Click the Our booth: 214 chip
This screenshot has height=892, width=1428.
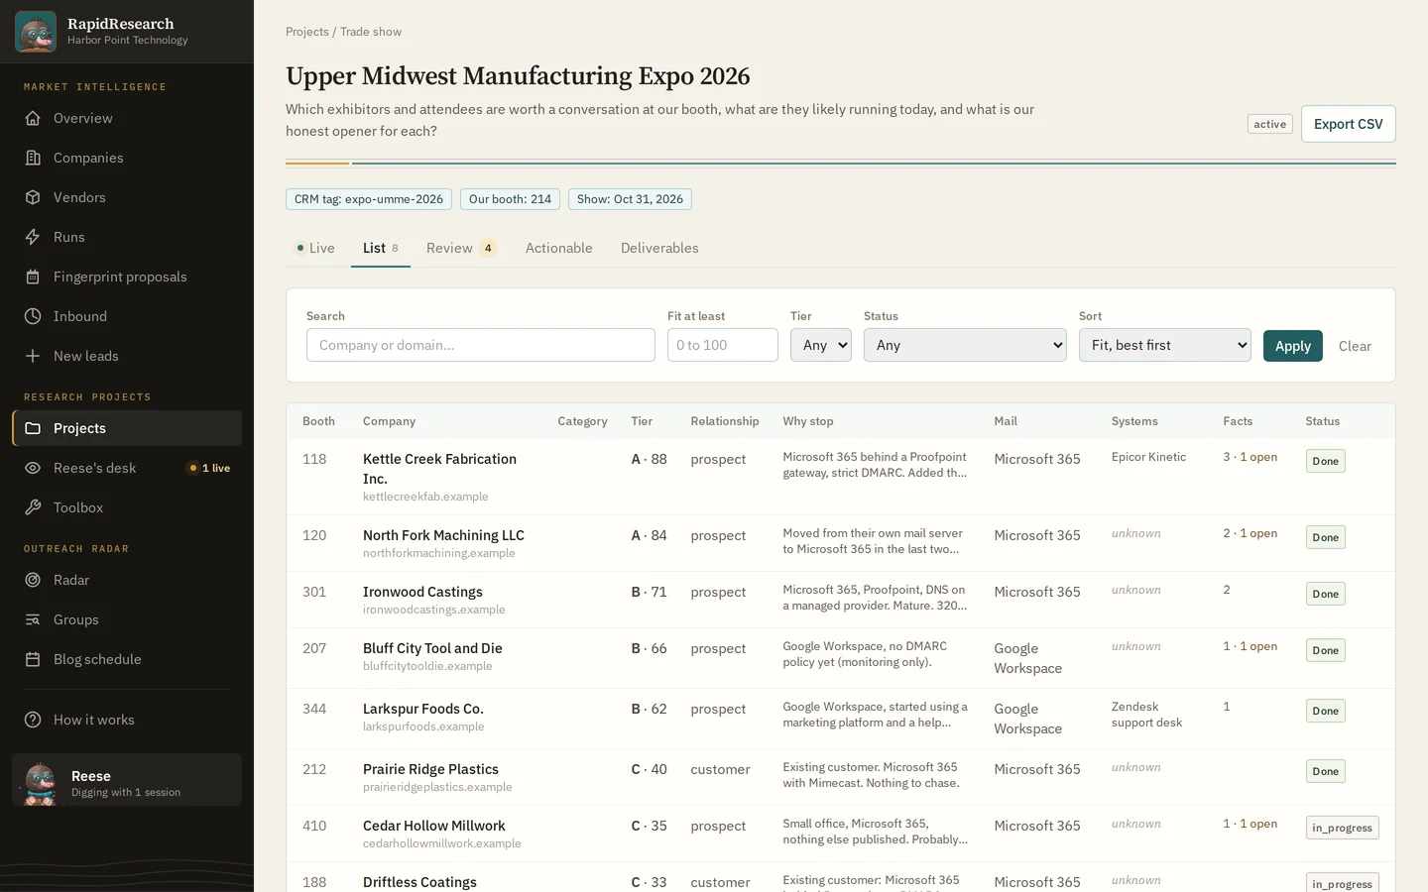click(x=510, y=199)
